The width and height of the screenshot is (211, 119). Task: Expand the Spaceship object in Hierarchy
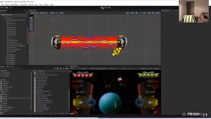tap(6, 27)
